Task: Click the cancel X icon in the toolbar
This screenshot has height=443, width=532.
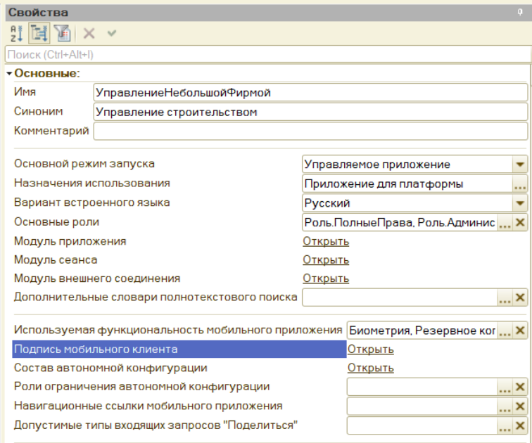Action: [89, 32]
